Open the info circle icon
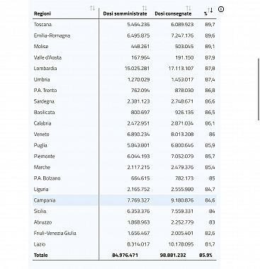The width and height of the screenshot is (260, 269). pos(221,9)
